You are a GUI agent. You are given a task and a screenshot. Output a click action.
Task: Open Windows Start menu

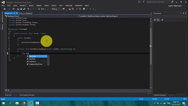[3, 103]
